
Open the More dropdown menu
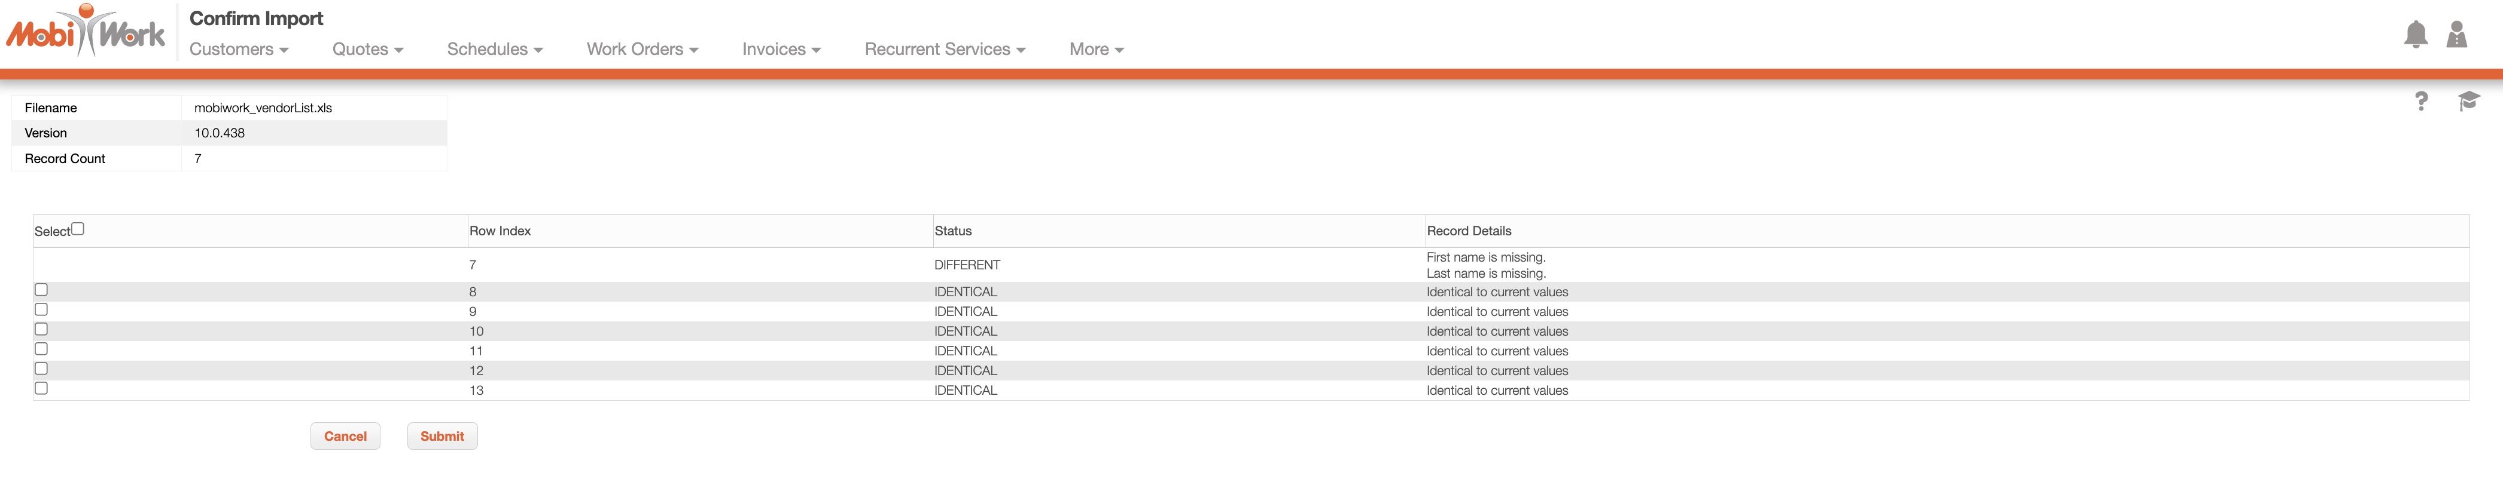1096,50
